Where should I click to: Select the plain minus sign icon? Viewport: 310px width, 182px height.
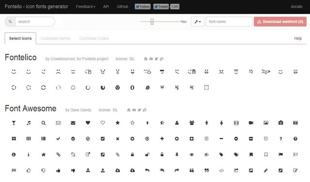point(221,139)
